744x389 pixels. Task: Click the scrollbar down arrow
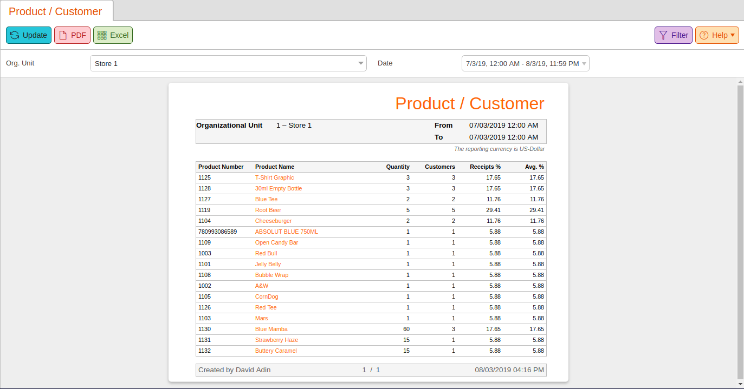coord(740,383)
